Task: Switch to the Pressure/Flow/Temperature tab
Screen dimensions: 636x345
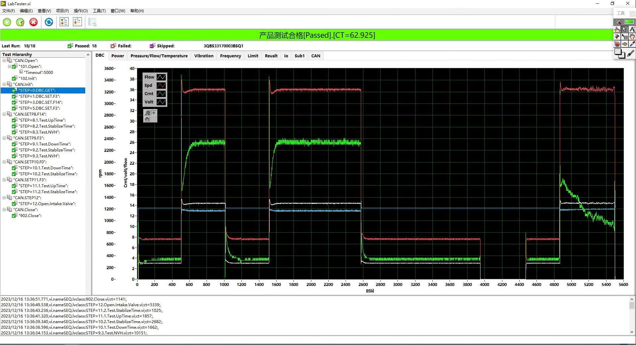Action: point(159,56)
